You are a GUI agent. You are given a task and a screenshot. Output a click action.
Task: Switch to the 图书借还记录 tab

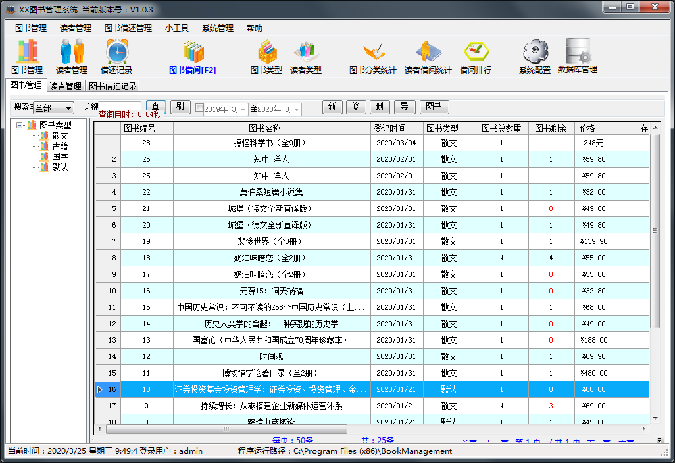pos(113,86)
